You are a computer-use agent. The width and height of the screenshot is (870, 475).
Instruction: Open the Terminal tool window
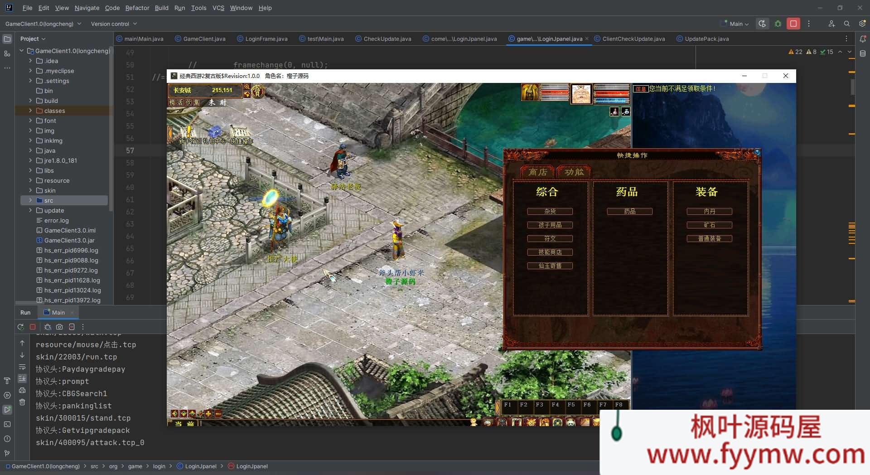[7, 424]
